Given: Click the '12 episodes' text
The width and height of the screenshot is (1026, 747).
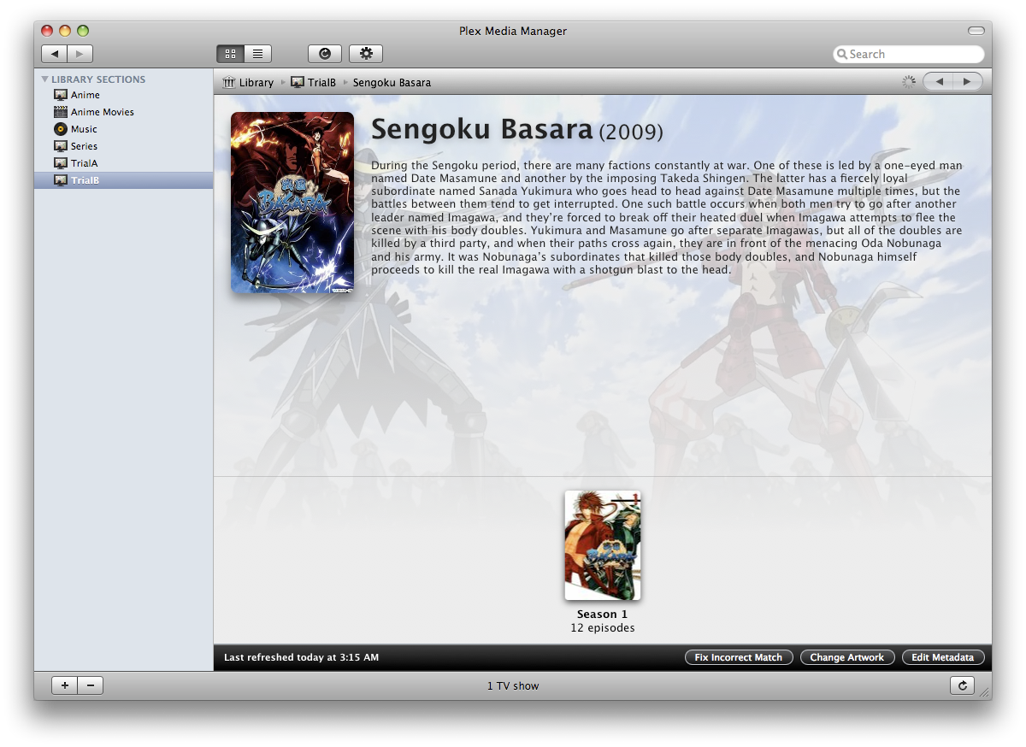Looking at the screenshot, I should (x=603, y=628).
